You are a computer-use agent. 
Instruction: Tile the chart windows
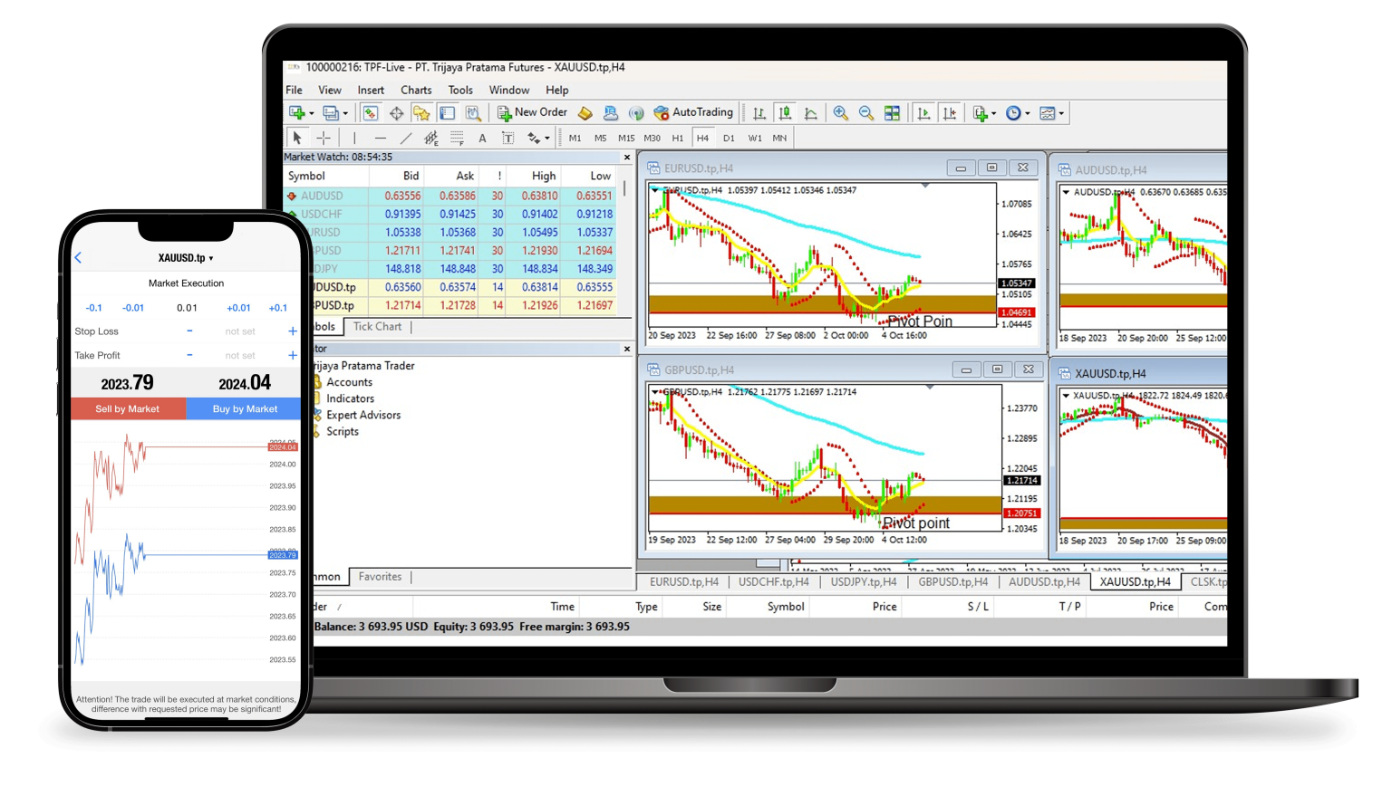point(891,112)
